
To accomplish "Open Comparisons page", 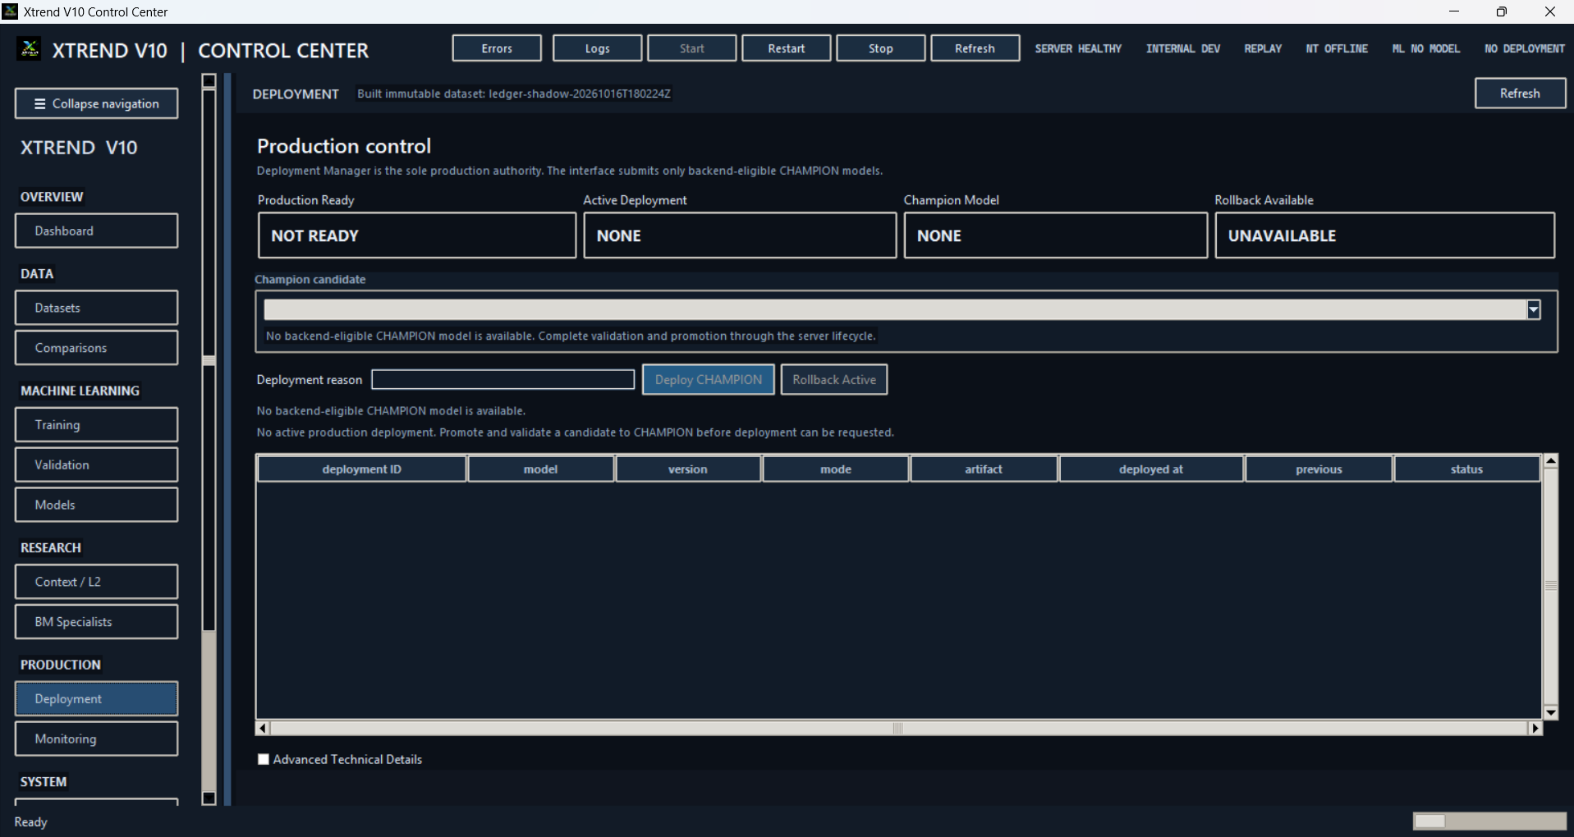I will (x=96, y=348).
